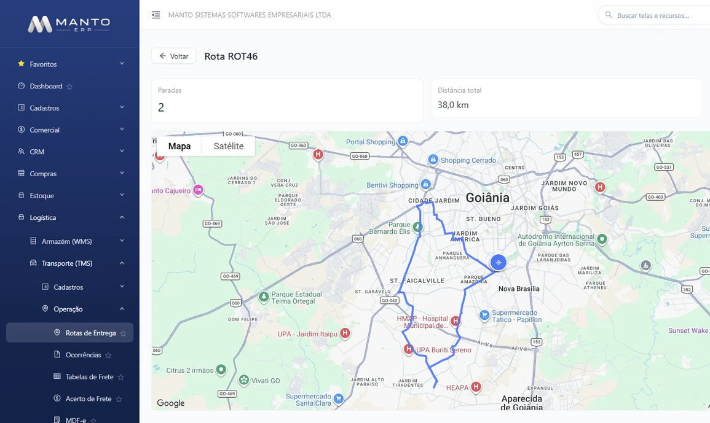Click the Armazém (WMS) building icon
The height and width of the screenshot is (423, 710).
tap(33, 241)
